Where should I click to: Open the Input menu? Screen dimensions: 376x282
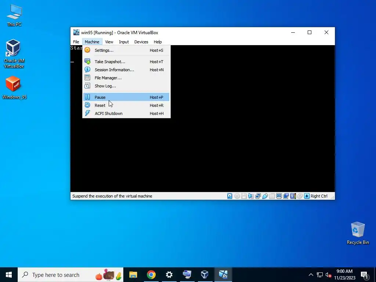(124, 42)
